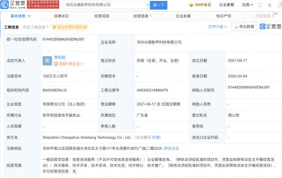
Task: Select establishment date 2021-09-17 value
Action: (238, 61)
